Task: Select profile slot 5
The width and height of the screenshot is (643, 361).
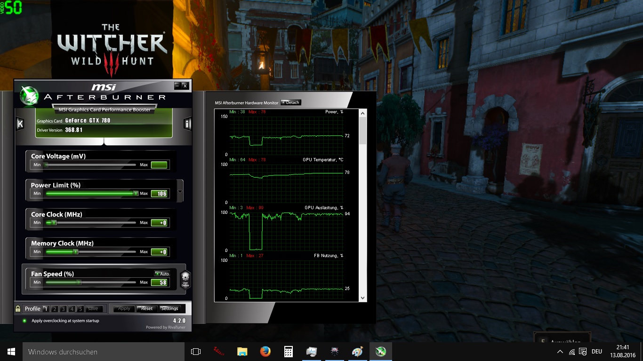Action: pyautogui.click(x=80, y=309)
